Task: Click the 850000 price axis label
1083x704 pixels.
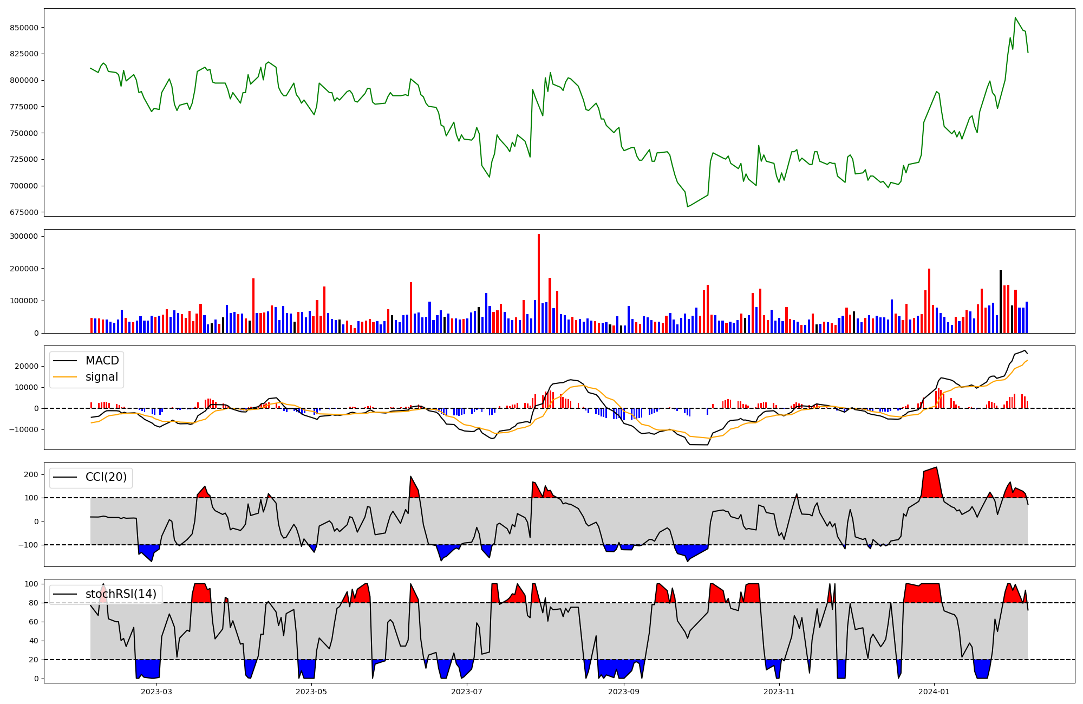Action: click(24, 28)
